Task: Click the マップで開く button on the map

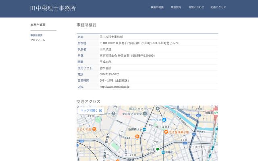Action: 91,111
